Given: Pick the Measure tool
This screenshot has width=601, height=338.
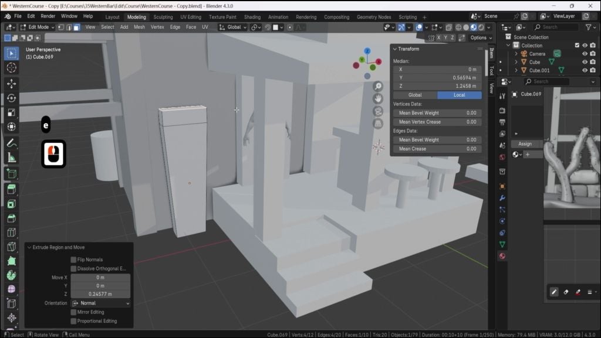Looking at the screenshot, I should click(11, 158).
